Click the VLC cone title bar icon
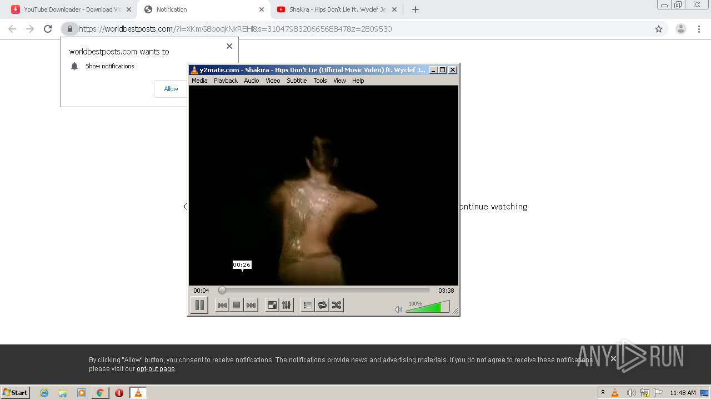Image resolution: width=711 pixels, height=400 pixels. (x=194, y=70)
